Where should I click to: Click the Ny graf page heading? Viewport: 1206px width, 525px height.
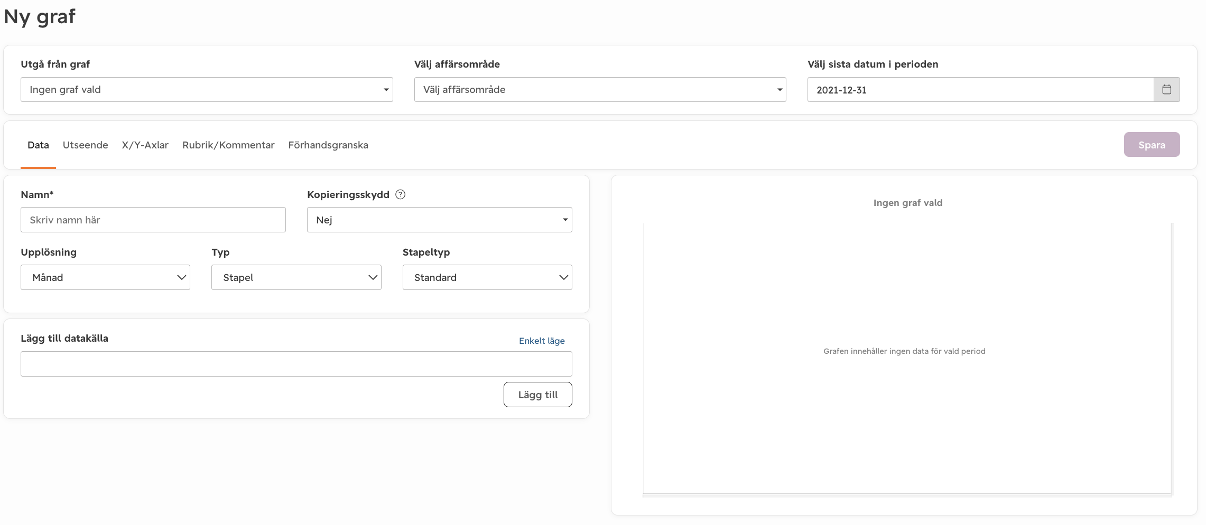40,17
